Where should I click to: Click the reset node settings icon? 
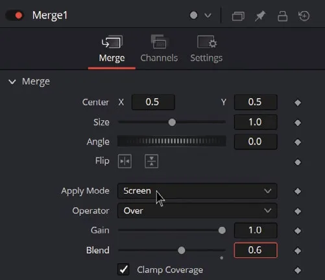click(x=304, y=16)
